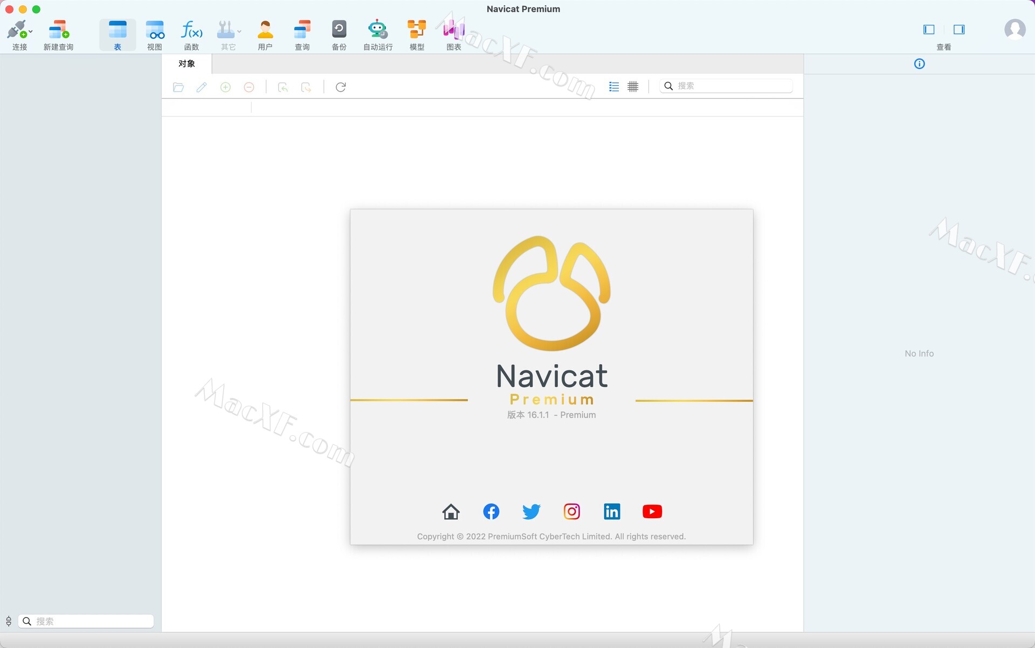
Task: Select the Table (表) toolbar icon
Action: pyautogui.click(x=118, y=30)
